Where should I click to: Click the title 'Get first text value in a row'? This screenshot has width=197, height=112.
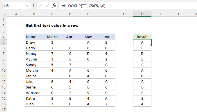click(x=52, y=25)
